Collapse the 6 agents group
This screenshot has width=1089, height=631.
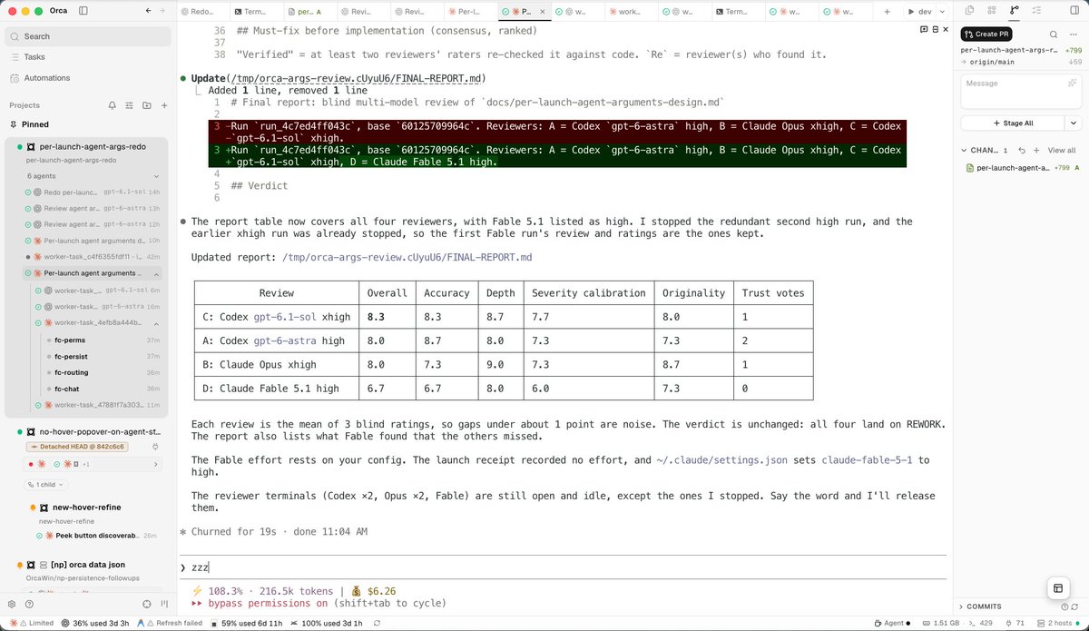pyautogui.click(x=155, y=175)
